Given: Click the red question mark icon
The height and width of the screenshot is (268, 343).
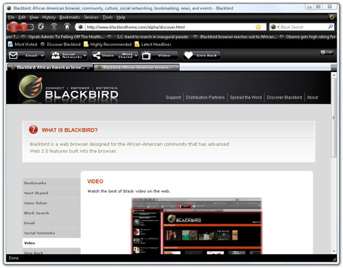Looking at the screenshot, I should [34, 130].
